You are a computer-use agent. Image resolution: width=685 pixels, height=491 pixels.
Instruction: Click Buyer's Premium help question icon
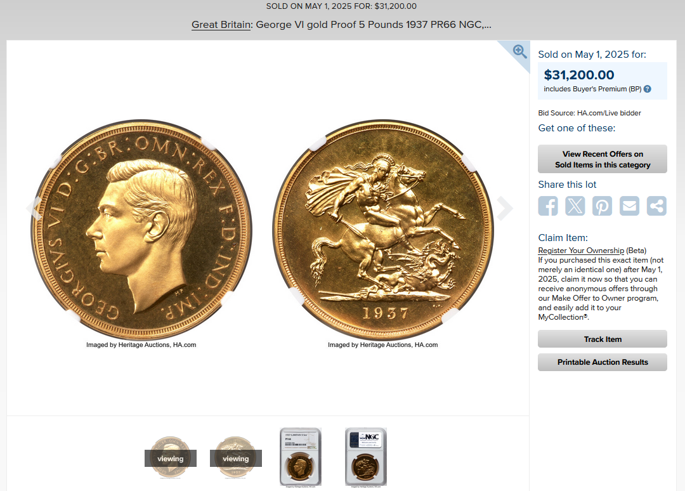(648, 89)
